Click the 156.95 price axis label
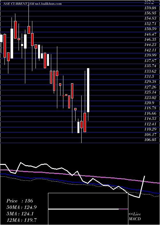This screenshot has height=225, width=160. tap(150, 13)
